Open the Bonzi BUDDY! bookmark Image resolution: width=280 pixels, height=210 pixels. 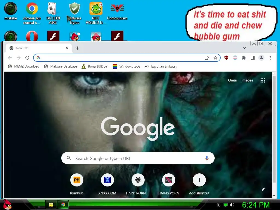pyautogui.click(x=95, y=66)
